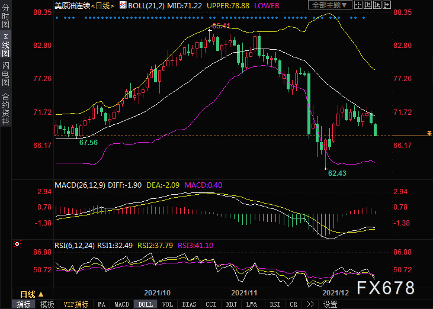This screenshot has width=433, height=309.
Task: Click the 2021/11 date marker
Action: coord(244,293)
